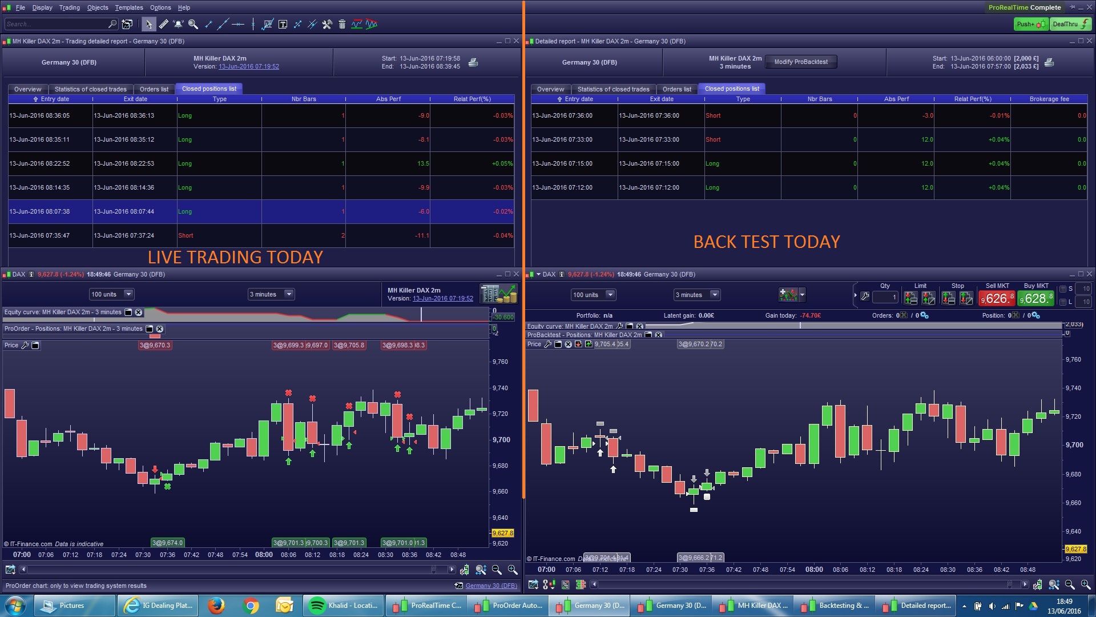Sort live report by Entry date column
This screenshot has height=617, width=1096.
pyautogui.click(x=50, y=99)
